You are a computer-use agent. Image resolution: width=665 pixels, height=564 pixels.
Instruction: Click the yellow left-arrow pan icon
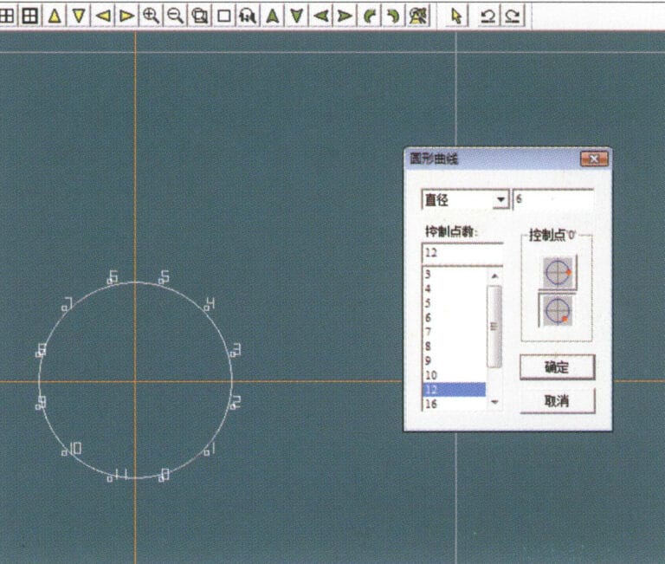[103, 16]
